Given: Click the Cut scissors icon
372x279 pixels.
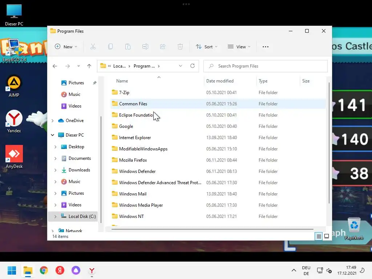Looking at the screenshot, I should tap(93, 46).
